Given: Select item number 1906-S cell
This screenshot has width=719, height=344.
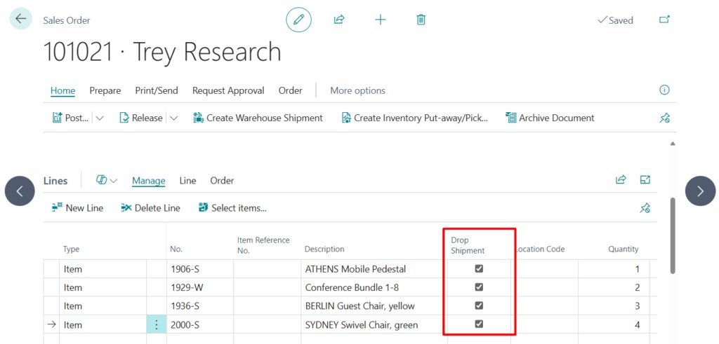Looking at the screenshot, I should tap(200, 269).
